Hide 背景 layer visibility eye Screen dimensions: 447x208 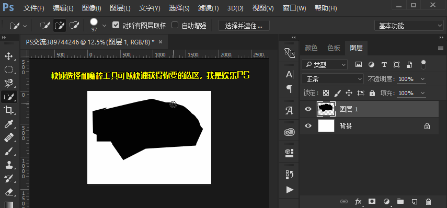(308, 125)
